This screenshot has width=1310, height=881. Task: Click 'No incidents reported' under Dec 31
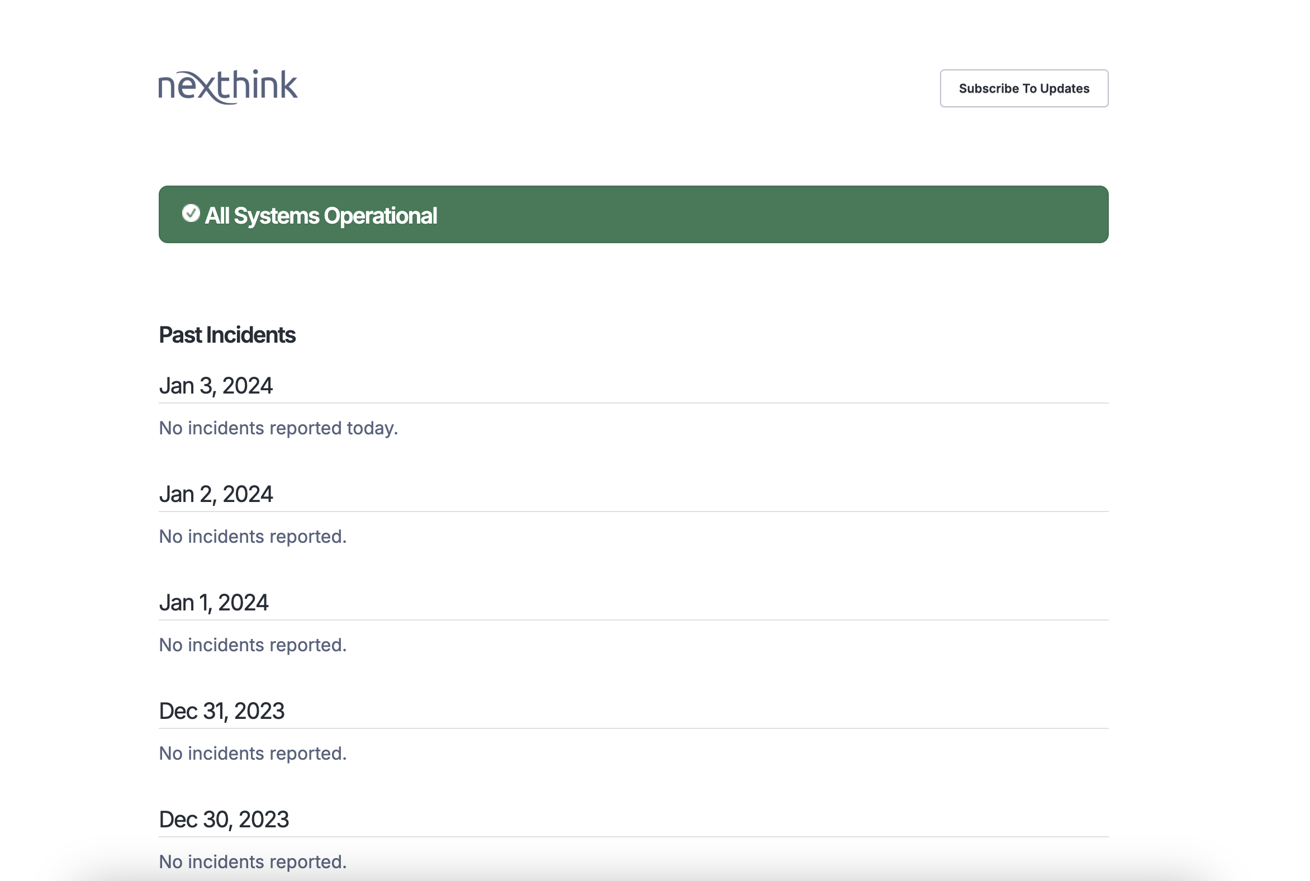(253, 754)
